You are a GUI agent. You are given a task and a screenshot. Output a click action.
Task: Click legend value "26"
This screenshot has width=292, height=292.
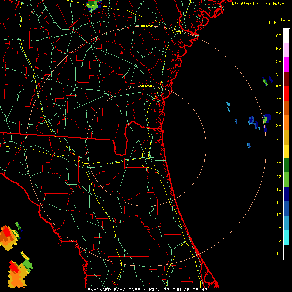pos(279,164)
